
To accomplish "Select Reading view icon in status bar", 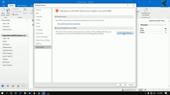I will (x=145, y=90).
